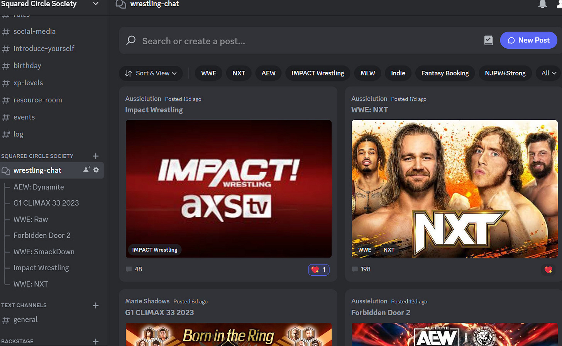Open wrestling-chat channel settings gear
Screen dimensions: 562x346
click(96, 170)
